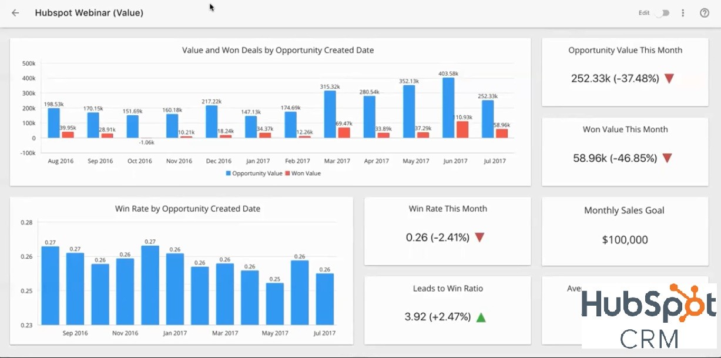Select the 252.33k (-37.48%) KPI value

point(615,78)
